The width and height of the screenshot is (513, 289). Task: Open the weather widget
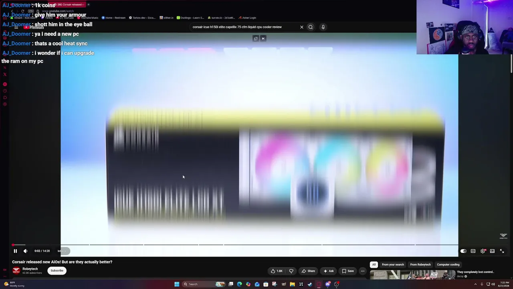(14, 284)
